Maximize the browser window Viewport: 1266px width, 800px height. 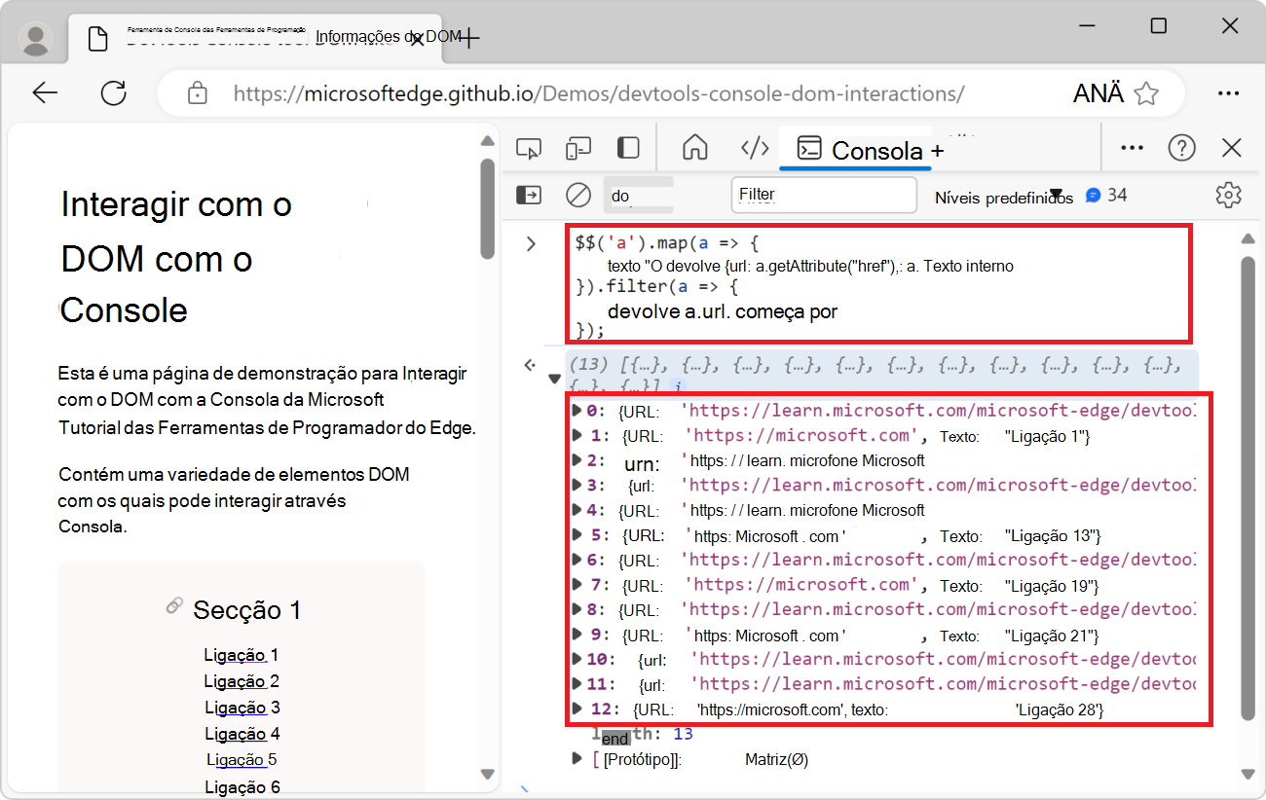[x=1159, y=26]
